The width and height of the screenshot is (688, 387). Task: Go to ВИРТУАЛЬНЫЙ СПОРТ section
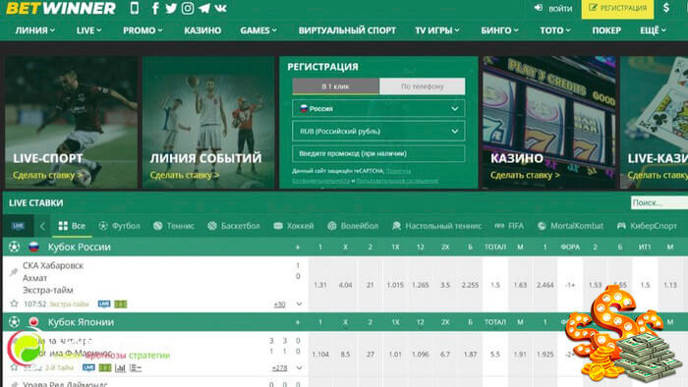click(x=347, y=30)
